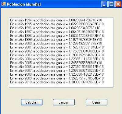Close the form using Cerrar

pyautogui.click(x=96, y=102)
